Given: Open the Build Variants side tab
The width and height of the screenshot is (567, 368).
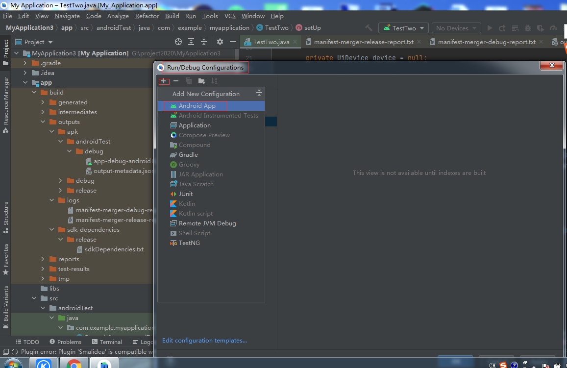Looking at the screenshot, I should [5, 307].
